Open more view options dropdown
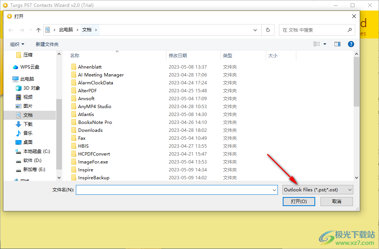Image resolution: width=379 pixels, height=249 pixels. tap(325, 44)
